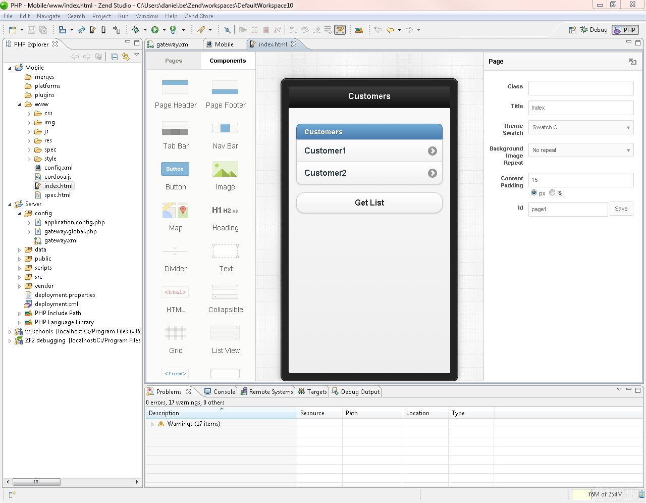Click the Save icon in the toolbar
Screen dimensions: 646x503
click(31, 30)
